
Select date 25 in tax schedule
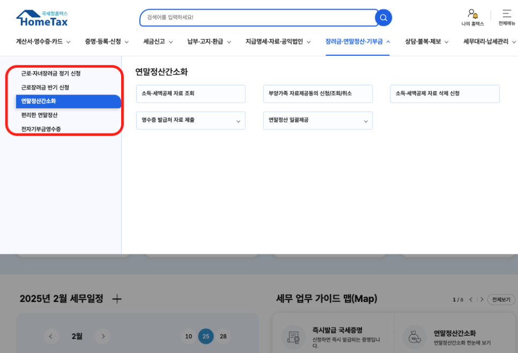206,336
